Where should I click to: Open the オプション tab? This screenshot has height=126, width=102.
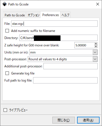click(x=33, y=15)
